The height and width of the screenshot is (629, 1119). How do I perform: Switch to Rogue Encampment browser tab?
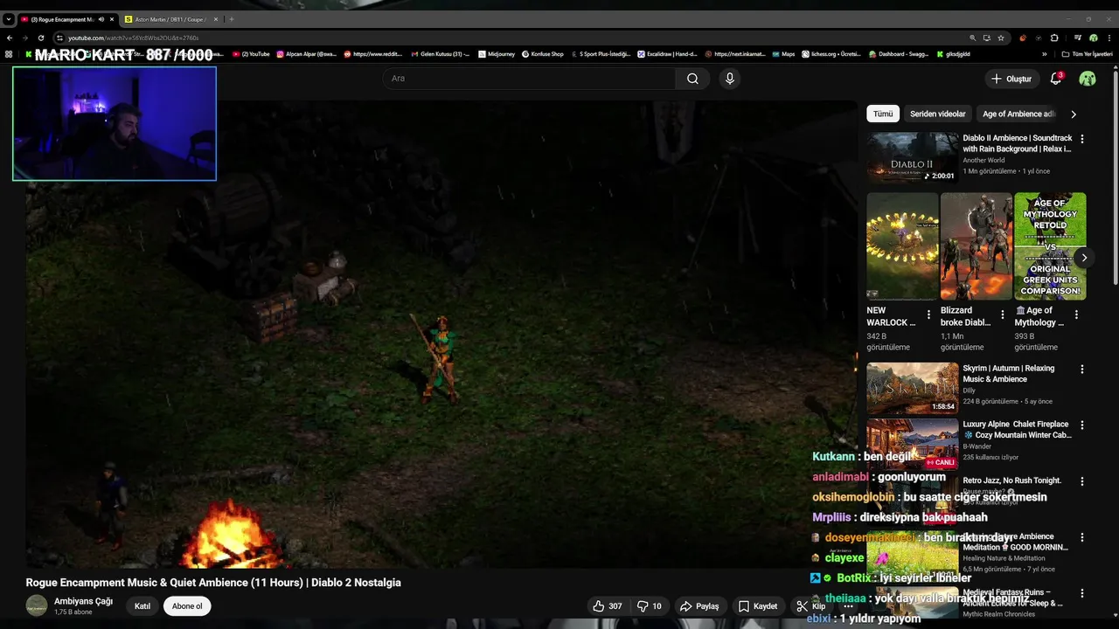coord(60,19)
